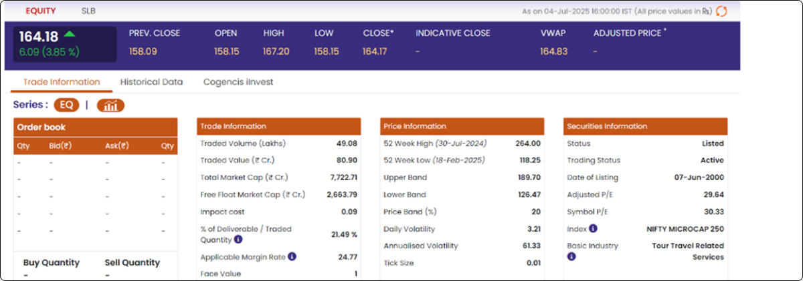Click the deliverable percentage 21.49 %

pyautogui.click(x=344, y=234)
